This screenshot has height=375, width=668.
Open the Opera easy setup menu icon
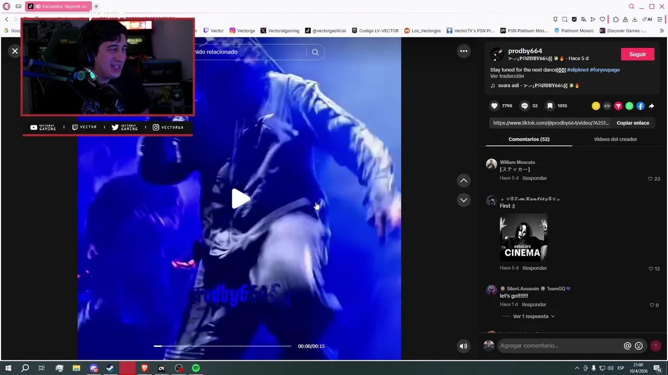660,19
